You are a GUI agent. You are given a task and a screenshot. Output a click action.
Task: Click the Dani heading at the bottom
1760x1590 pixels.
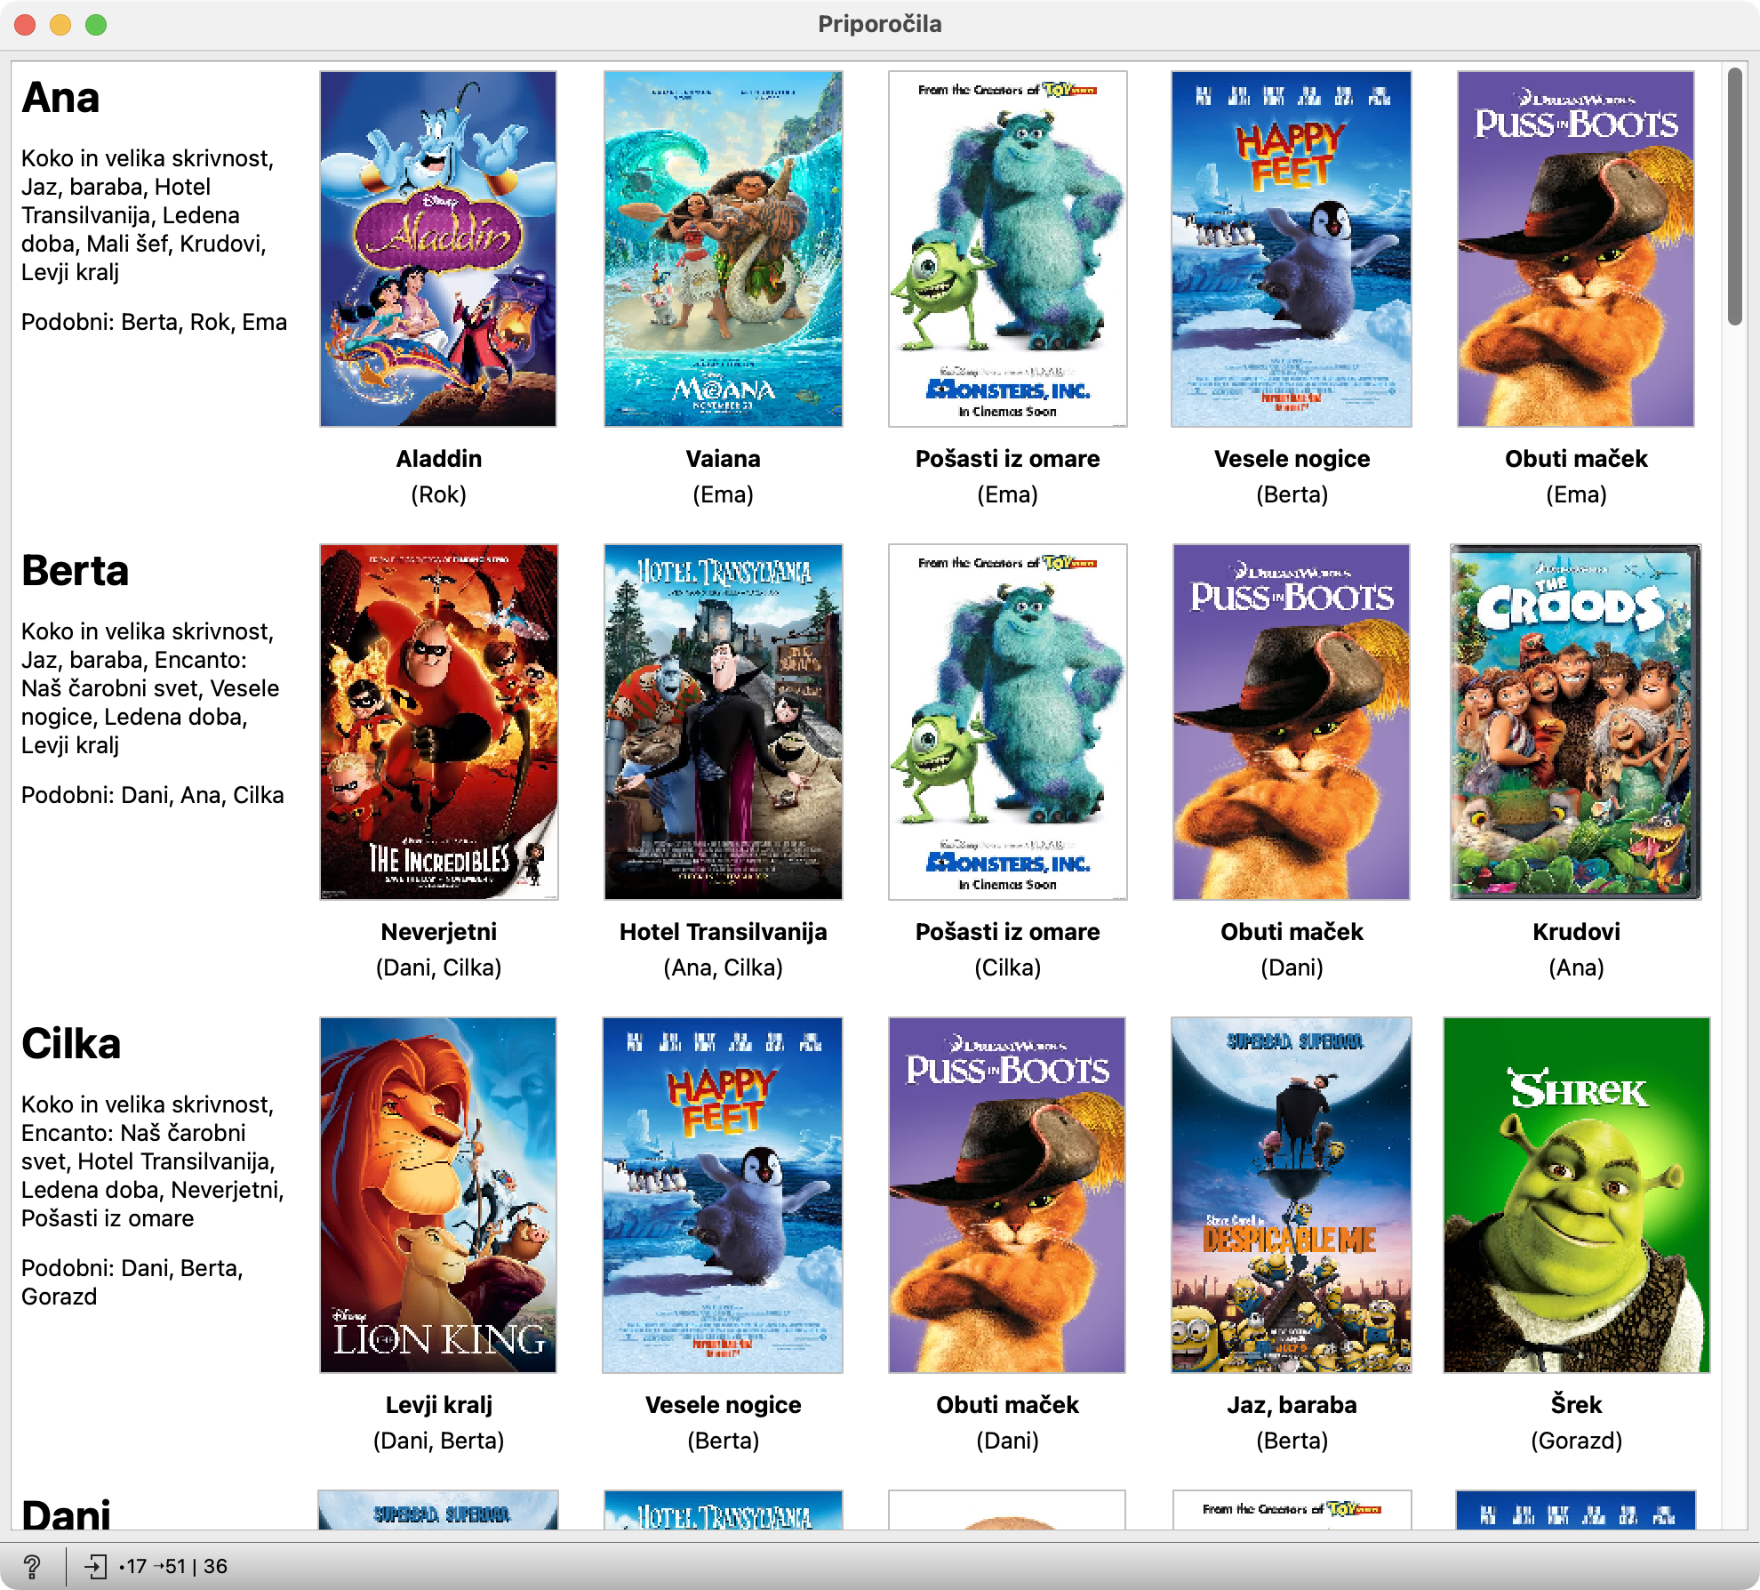point(66,1514)
